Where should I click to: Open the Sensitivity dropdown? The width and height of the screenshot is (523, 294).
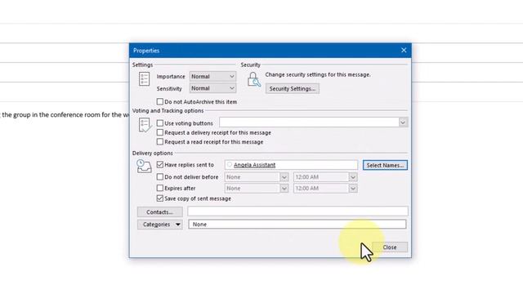click(x=212, y=88)
